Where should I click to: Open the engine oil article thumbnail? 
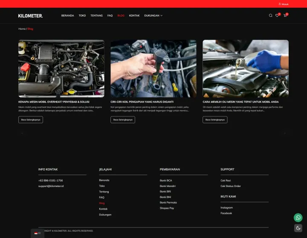pos(246,68)
